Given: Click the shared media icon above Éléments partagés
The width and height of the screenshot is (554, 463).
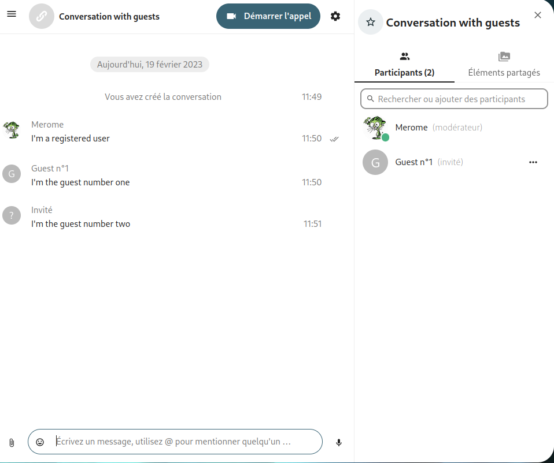Looking at the screenshot, I should [504, 57].
